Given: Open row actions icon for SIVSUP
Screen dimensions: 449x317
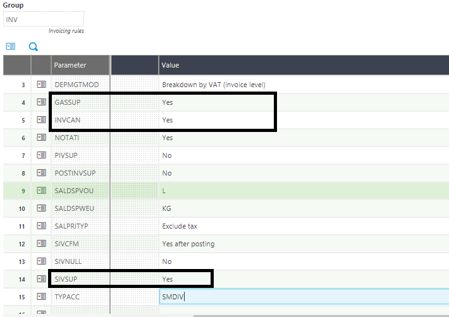Looking at the screenshot, I should click(x=42, y=279).
